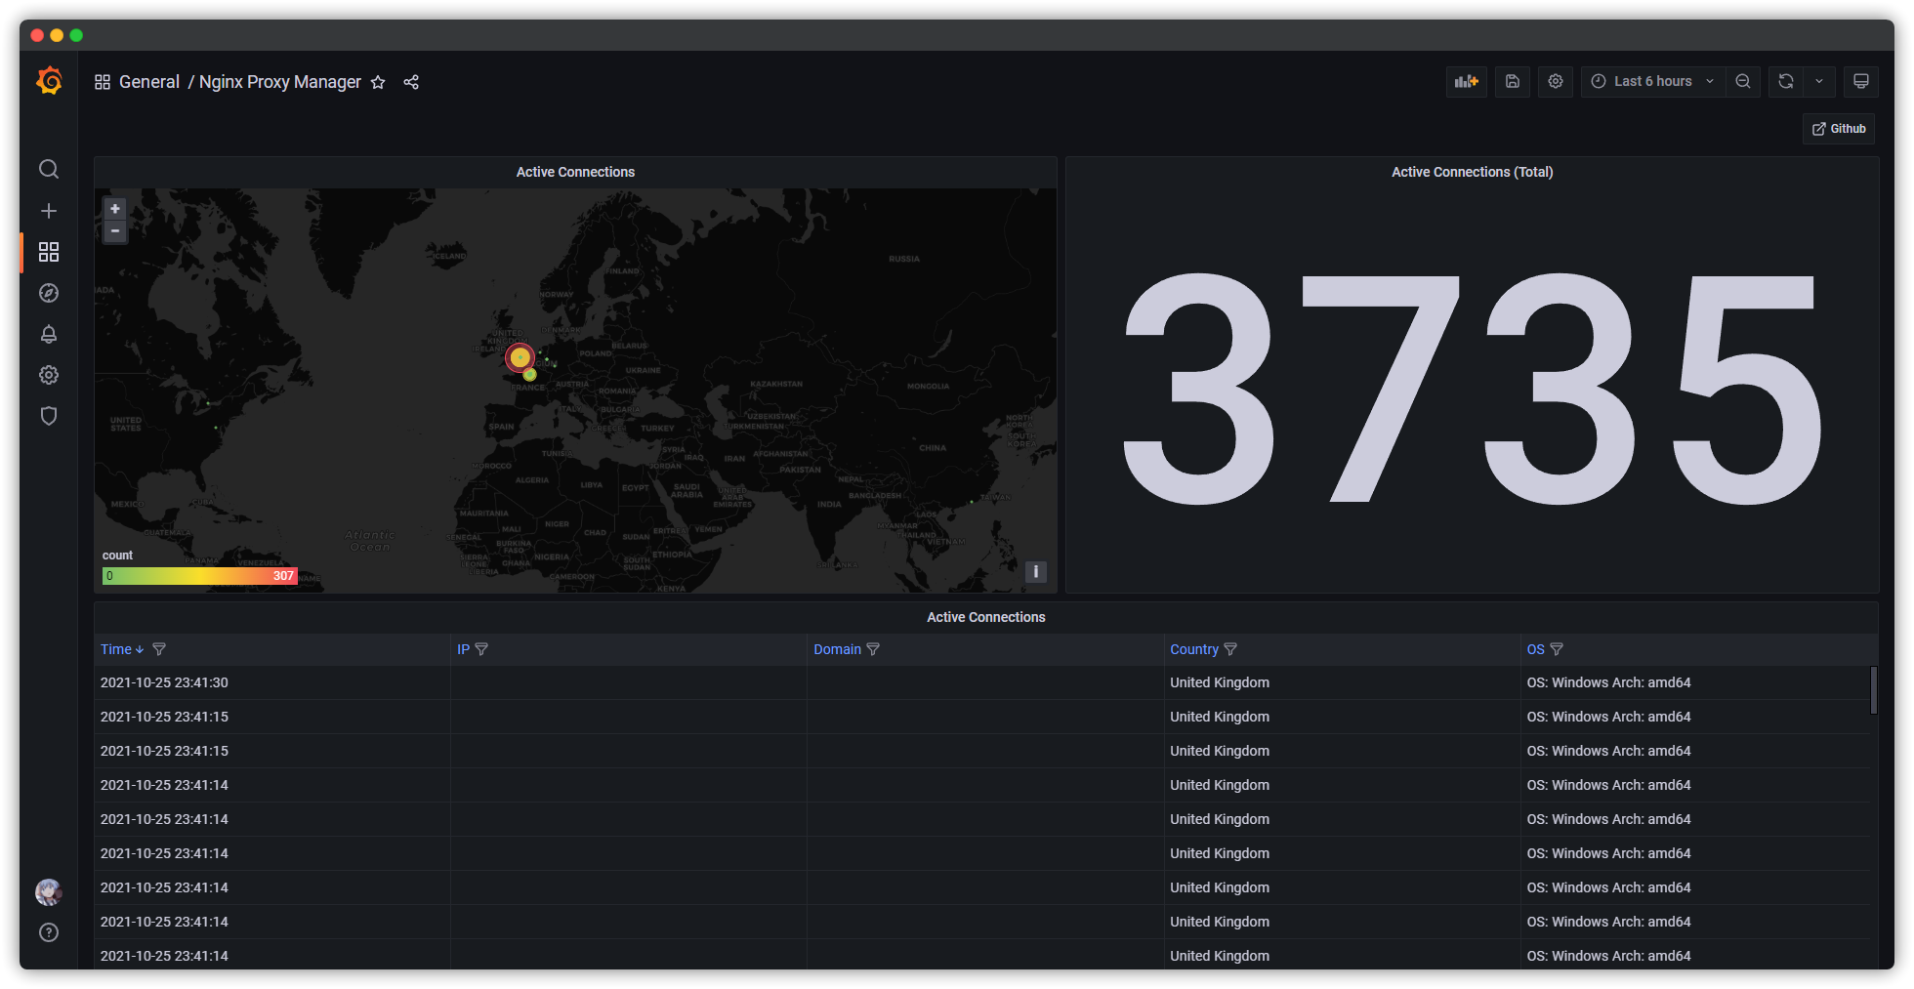Sort the table by OS column
The width and height of the screenshot is (1914, 989).
coord(1536,649)
